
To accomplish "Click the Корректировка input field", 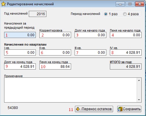I will point(55,35).
